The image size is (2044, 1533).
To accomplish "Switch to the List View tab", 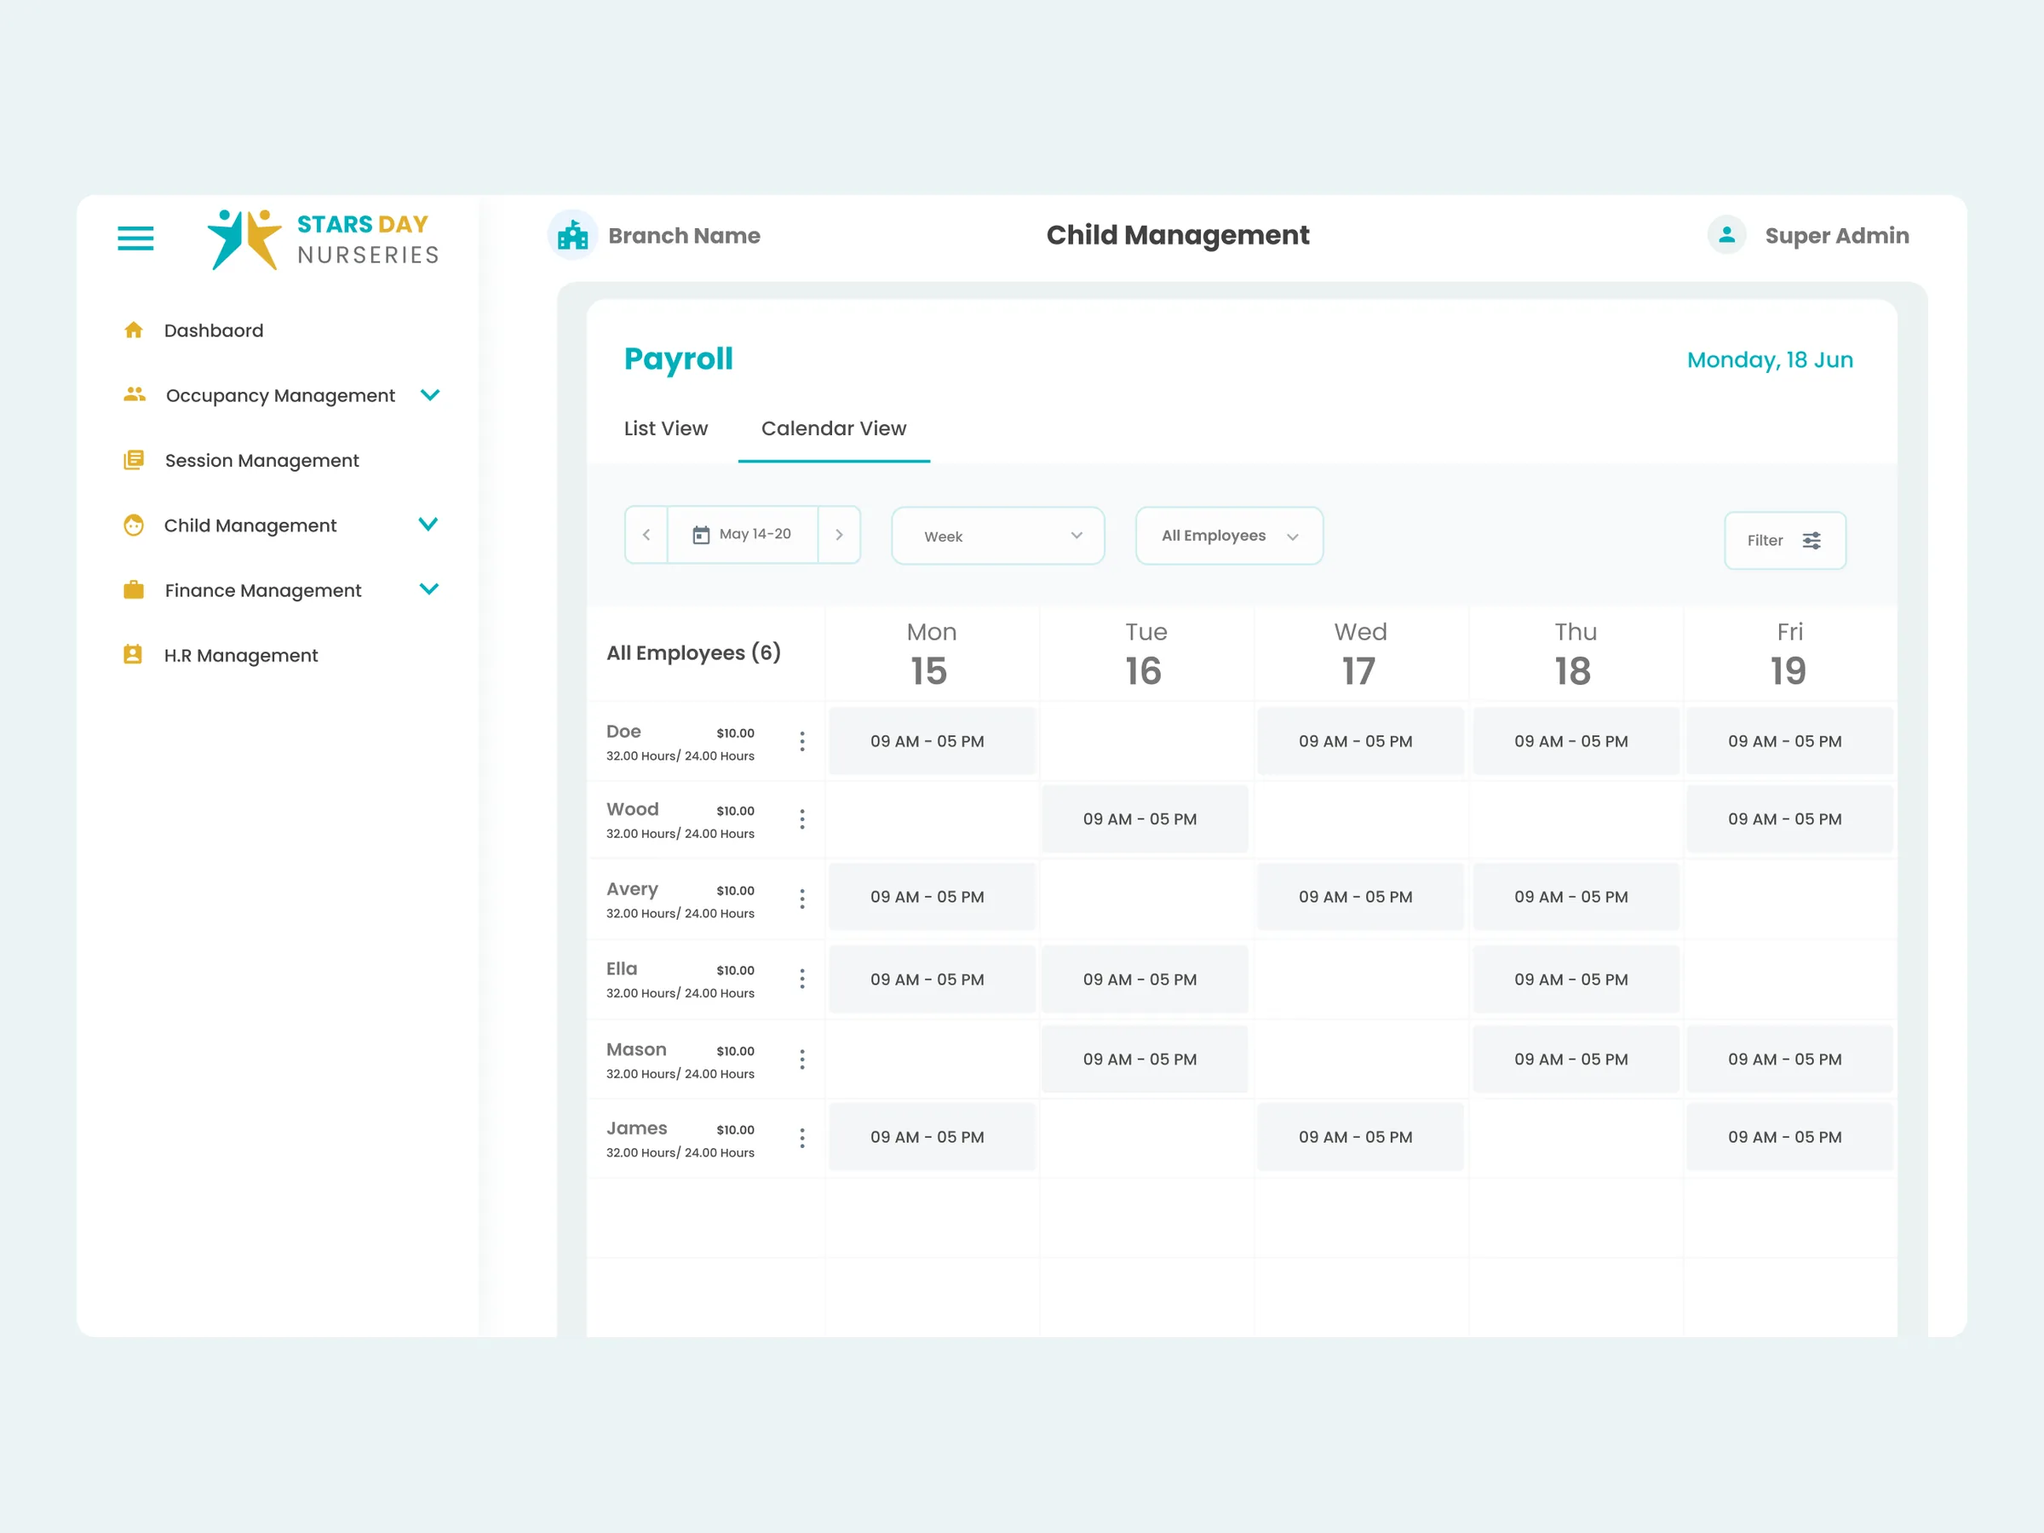I will pyautogui.click(x=665, y=428).
